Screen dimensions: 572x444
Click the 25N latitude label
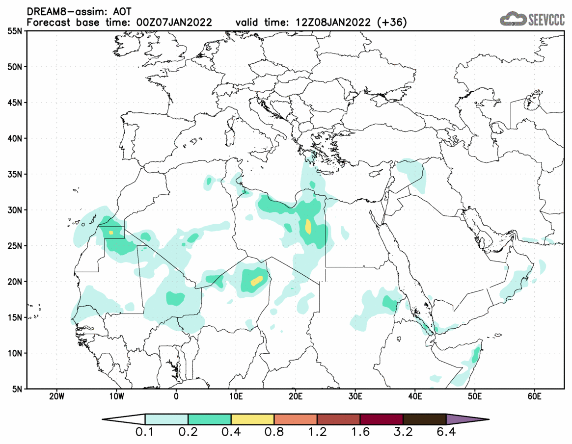point(14,246)
